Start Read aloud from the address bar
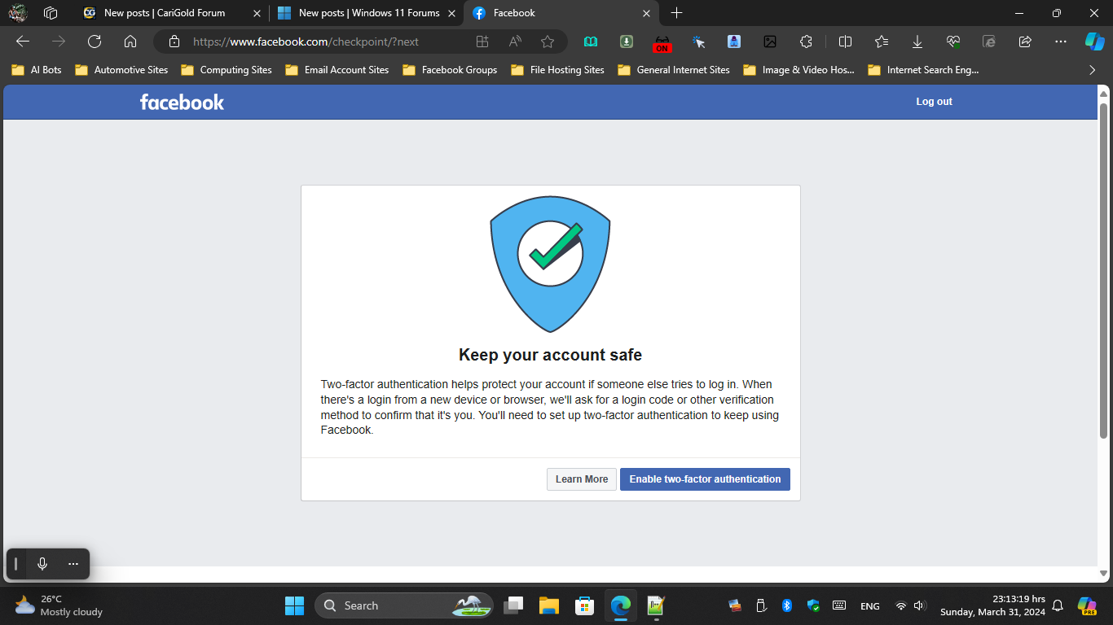This screenshot has height=625, width=1113. click(515, 42)
